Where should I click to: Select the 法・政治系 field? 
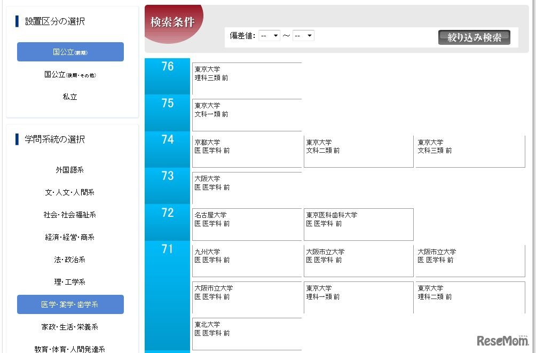coord(70,260)
